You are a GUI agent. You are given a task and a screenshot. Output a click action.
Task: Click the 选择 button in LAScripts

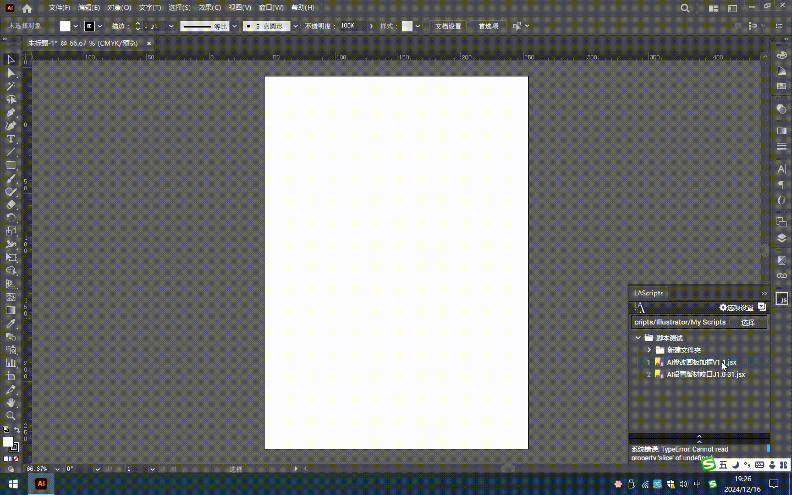pyautogui.click(x=748, y=322)
